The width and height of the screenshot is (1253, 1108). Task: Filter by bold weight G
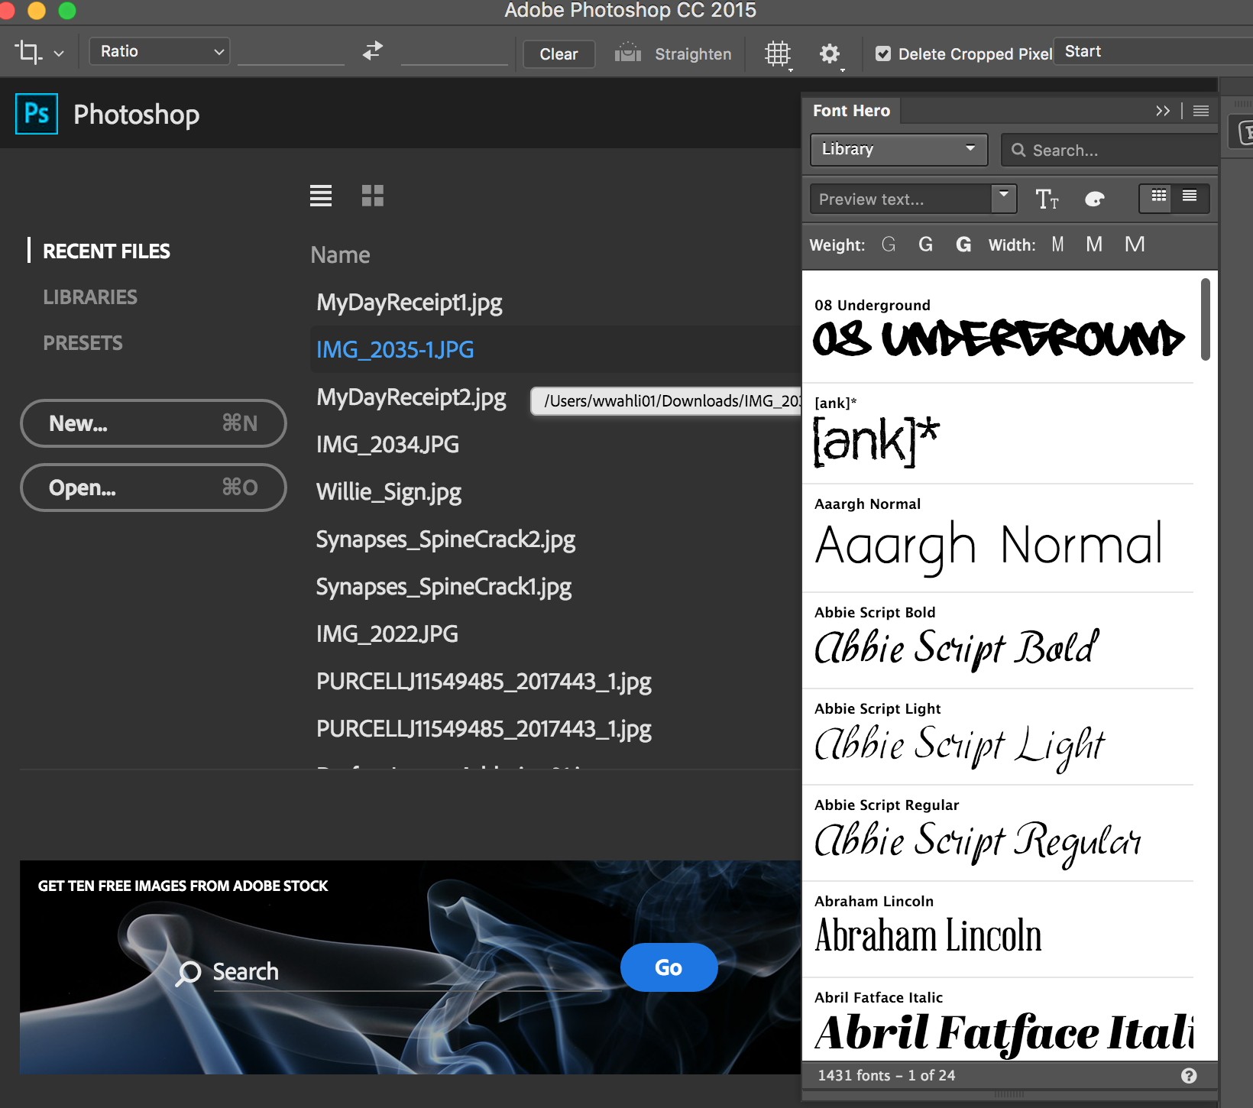(963, 245)
